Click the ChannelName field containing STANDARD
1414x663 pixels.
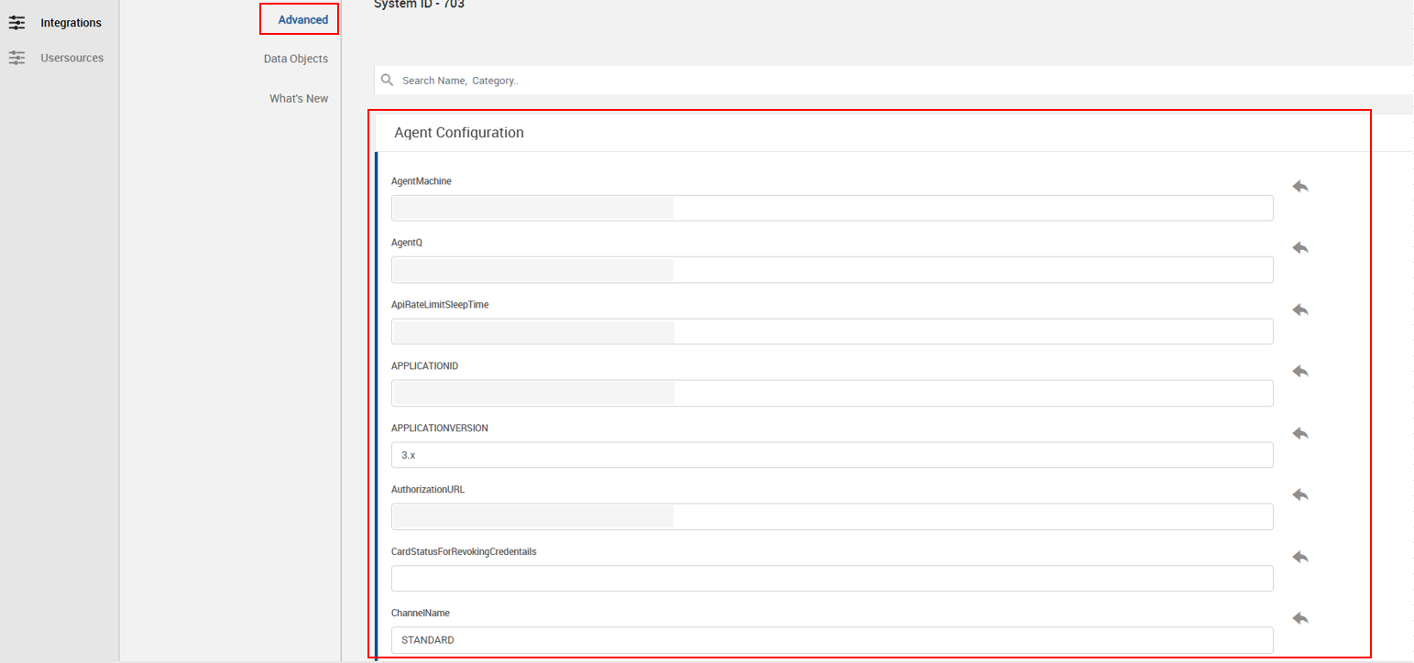(x=831, y=640)
